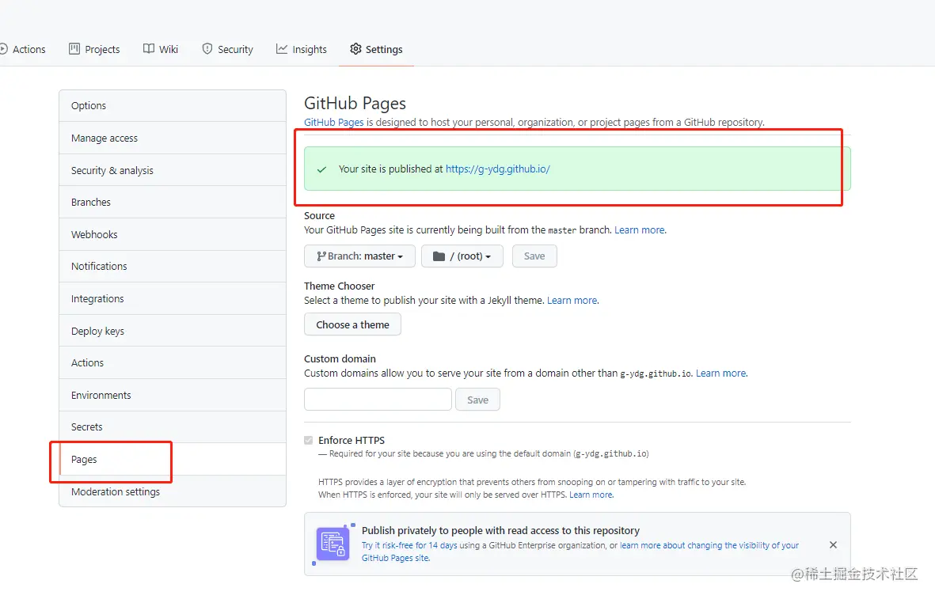Open Security & analysis settings

pyautogui.click(x=173, y=170)
